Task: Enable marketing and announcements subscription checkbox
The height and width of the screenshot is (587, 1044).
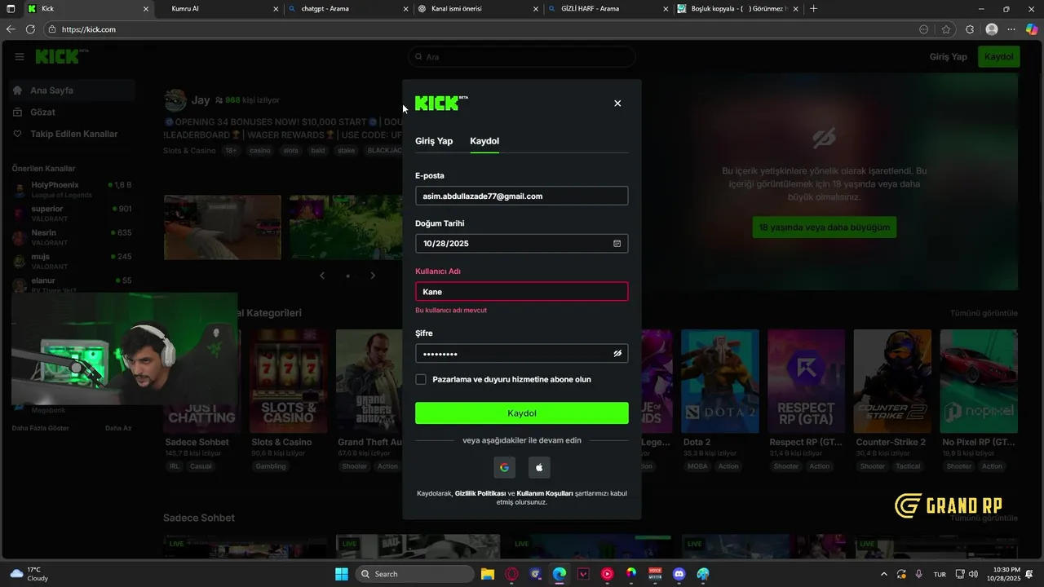Action: pyautogui.click(x=421, y=379)
